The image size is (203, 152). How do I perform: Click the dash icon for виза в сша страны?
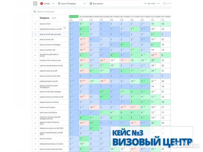(x=35, y=108)
